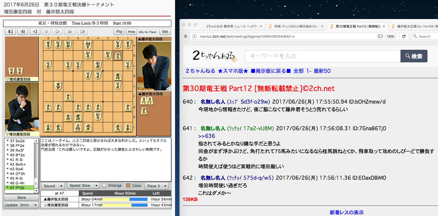Toggle reader view in the address bar
The width and height of the screenshot is (438, 216).
click(x=380, y=36)
